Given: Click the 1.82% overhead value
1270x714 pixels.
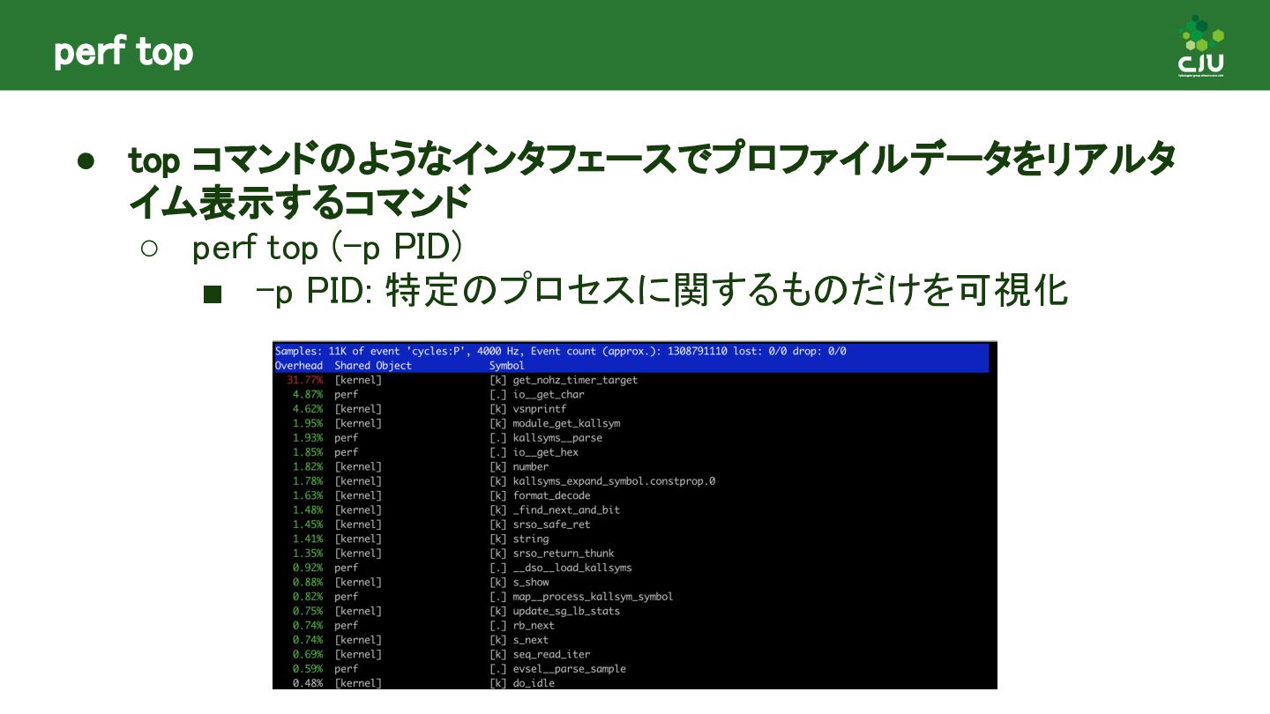Looking at the screenshot, I should (x=308, y=466).
